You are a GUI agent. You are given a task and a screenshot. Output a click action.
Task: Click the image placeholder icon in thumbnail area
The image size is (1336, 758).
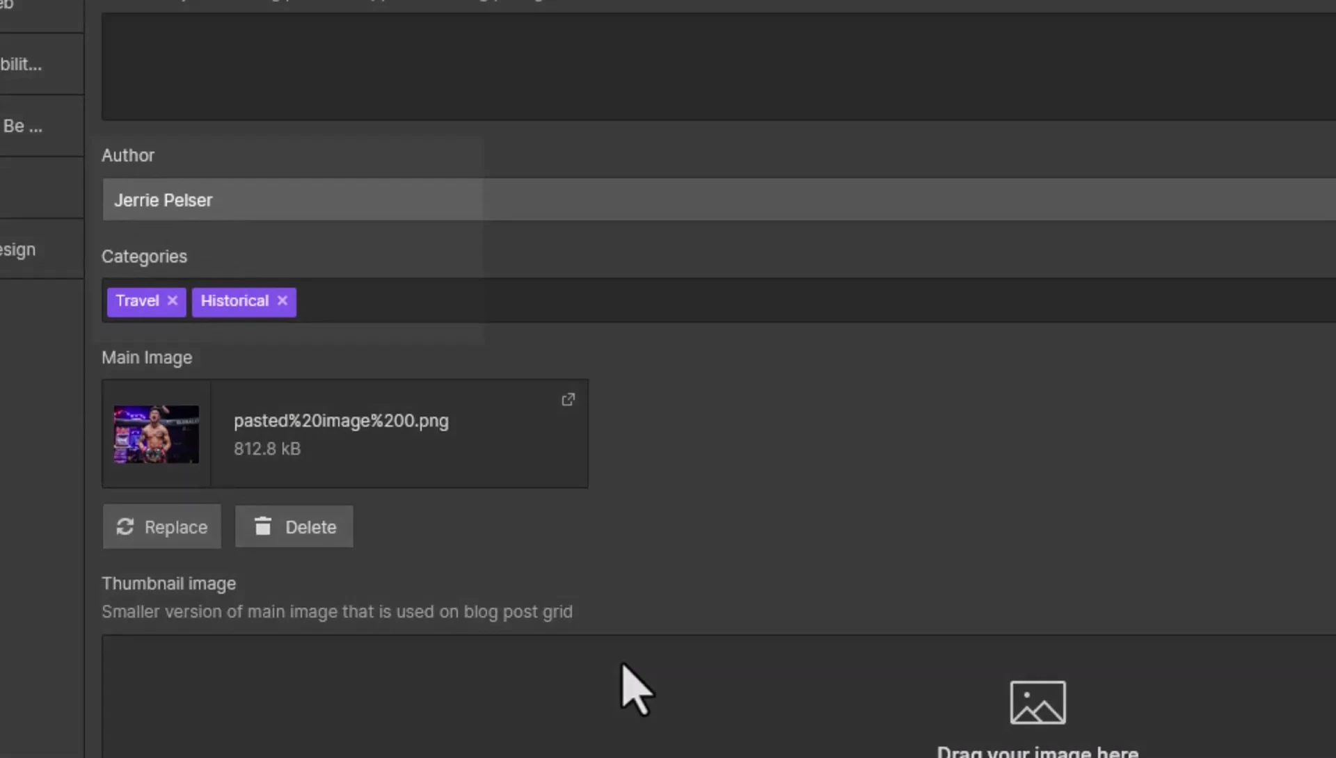pos(1037,702)
